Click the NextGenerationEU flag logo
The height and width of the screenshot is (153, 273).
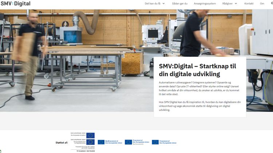(128, 142)
